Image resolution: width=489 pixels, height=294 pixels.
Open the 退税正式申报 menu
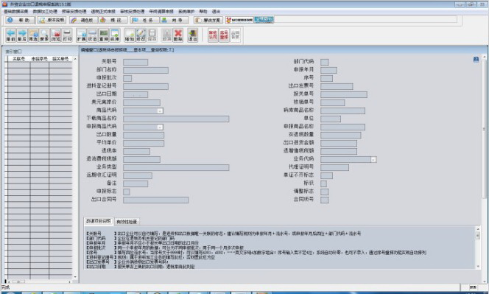(x=103, y=11)
